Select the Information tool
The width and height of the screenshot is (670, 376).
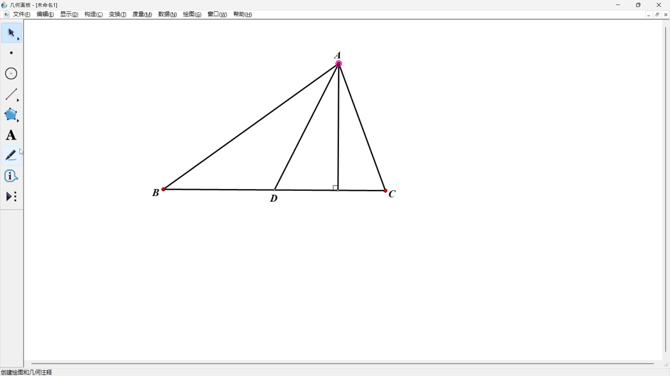point(12,176)
